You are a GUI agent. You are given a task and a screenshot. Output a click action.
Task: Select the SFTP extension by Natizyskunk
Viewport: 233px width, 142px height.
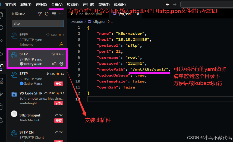[37, 59]
